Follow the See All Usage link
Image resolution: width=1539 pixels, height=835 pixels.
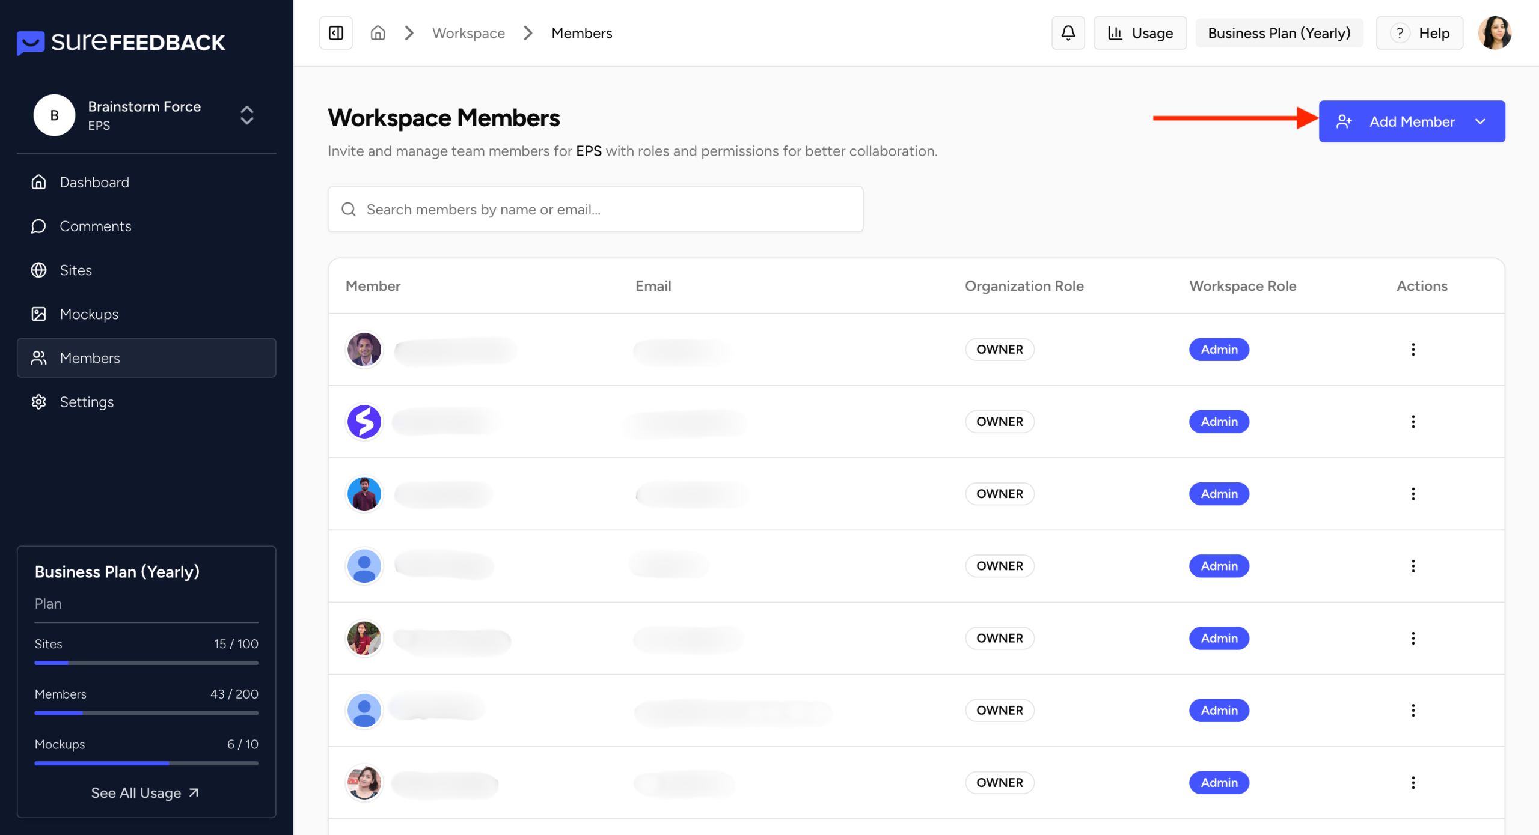145,793
